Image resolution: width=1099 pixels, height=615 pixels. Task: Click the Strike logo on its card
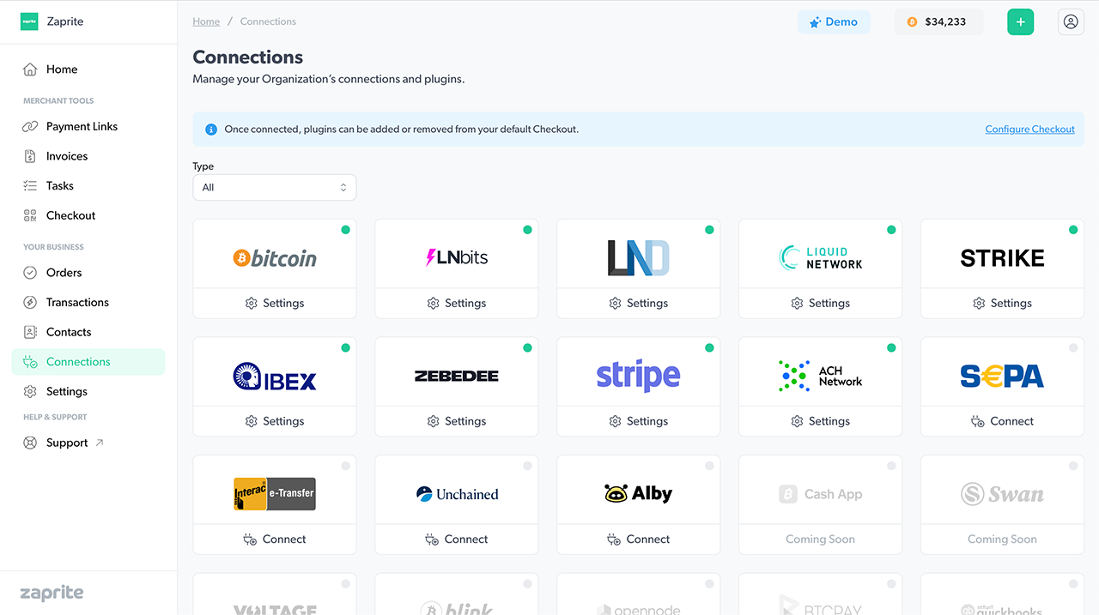coord(1002,257)
